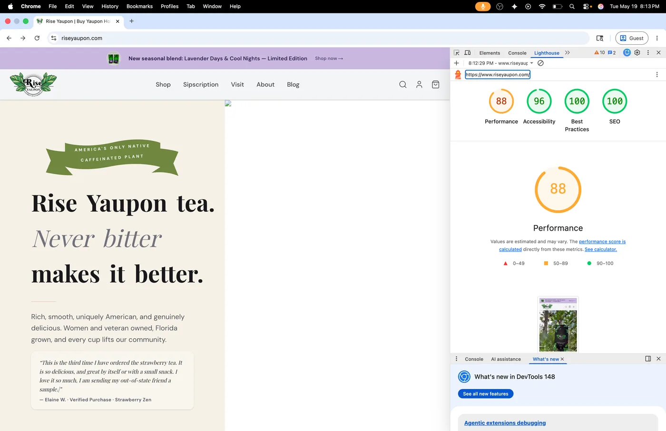Close the Rise Yaupon browser tab
The image size is (666, 431).
pyautogui.click(x=118, y=21)
